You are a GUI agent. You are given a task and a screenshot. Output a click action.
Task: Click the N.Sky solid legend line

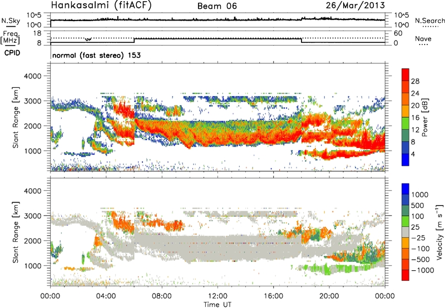point(11,26)
